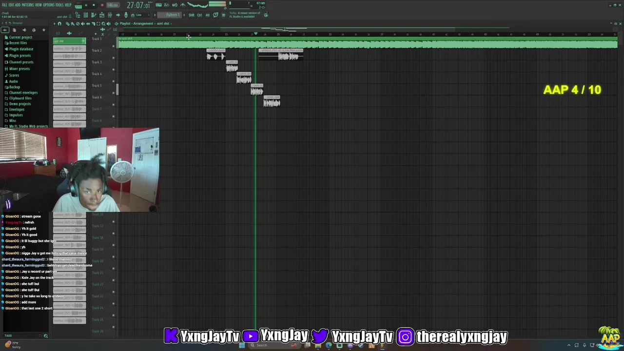Image resolution: width=624 pixels, height=351 pixels.
Task: Open the Windows Start button
Action: (242, 345)
